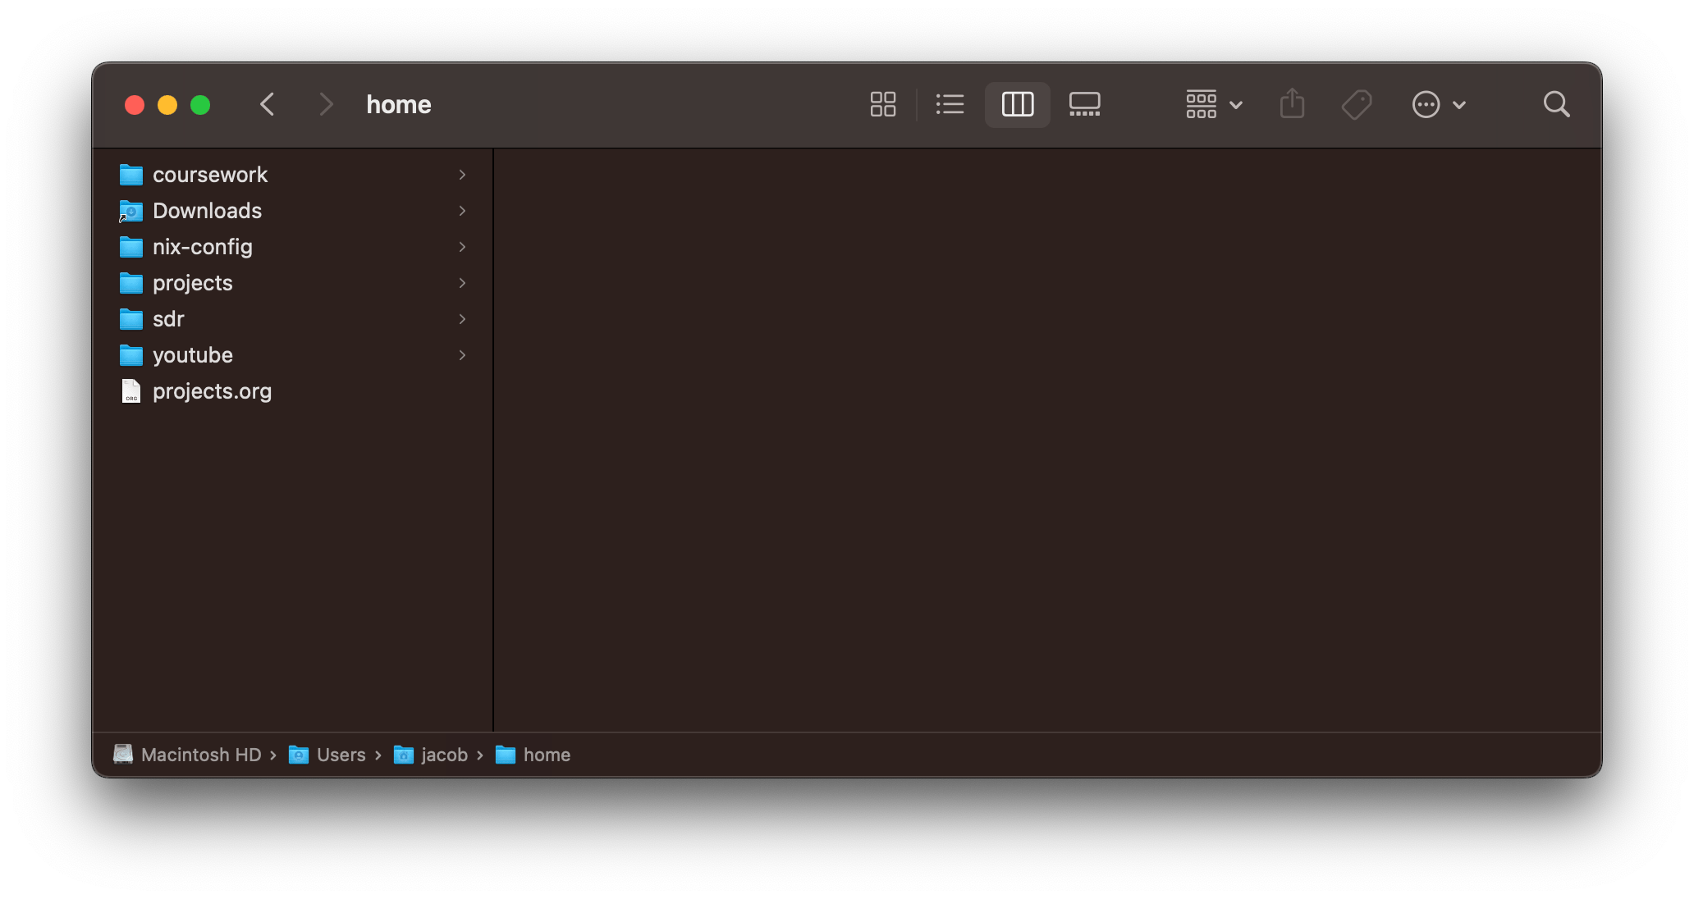Switch to gallery view
This screenshot has width=1694, height=899.
(1084, 104)
